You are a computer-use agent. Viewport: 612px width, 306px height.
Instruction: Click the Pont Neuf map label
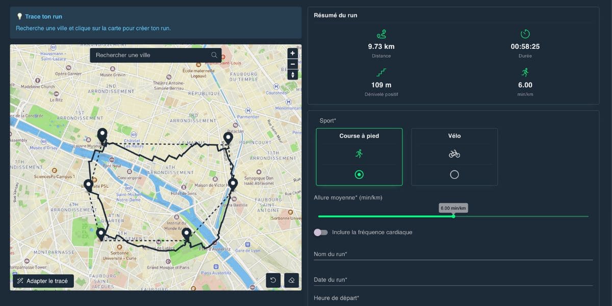point(112,166)
